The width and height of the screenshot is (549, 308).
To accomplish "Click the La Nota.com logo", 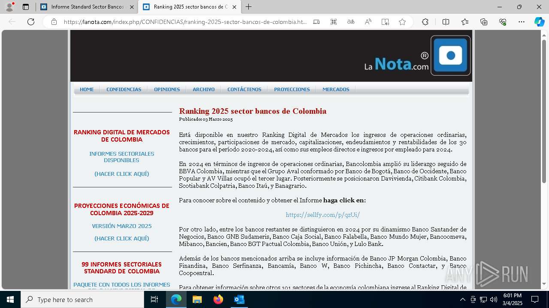I will click(417, 56).
